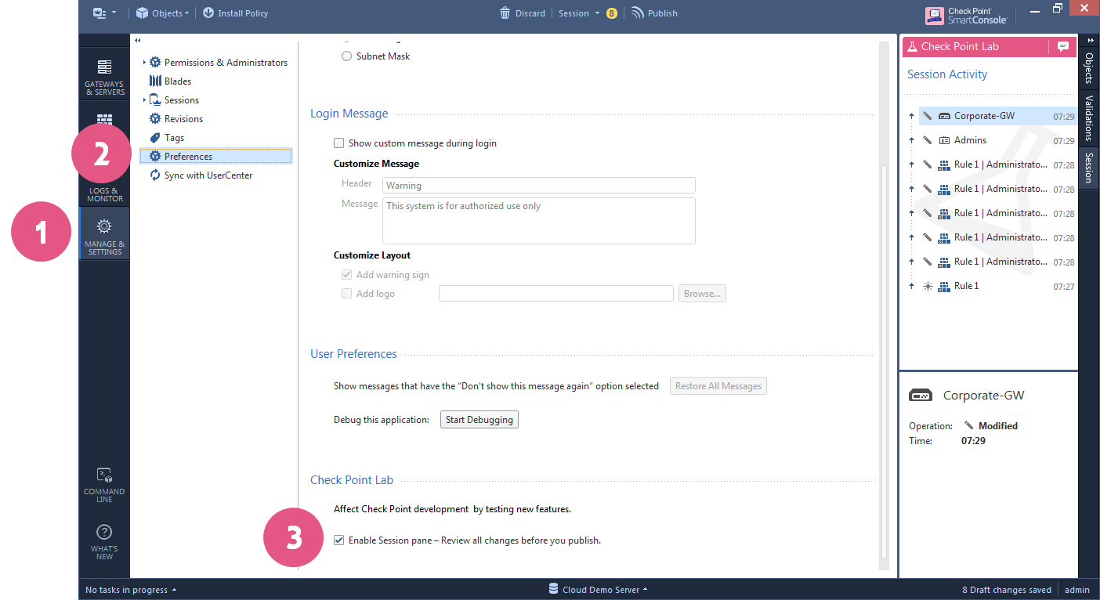
Task: Click the yellow 8 changes badge
Action: (612, 13)
